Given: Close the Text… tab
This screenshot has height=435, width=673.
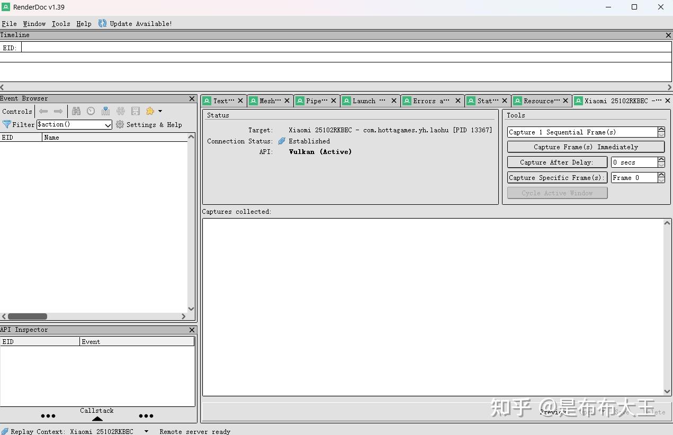Looking at the screenshot, I should point(240,101).
